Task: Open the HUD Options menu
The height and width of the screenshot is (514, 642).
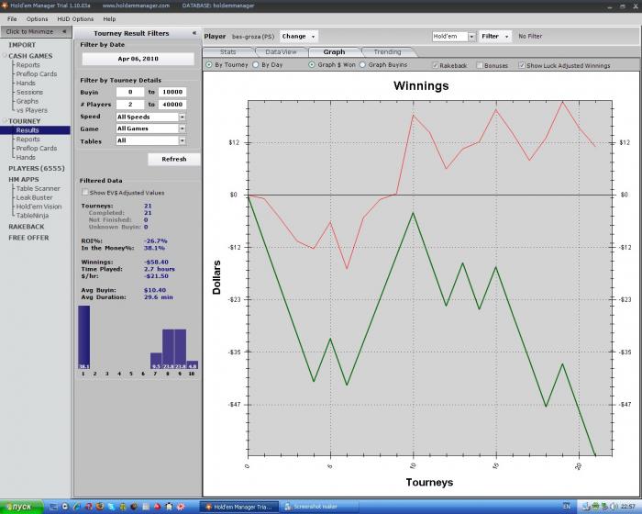Action: point(75,19)
